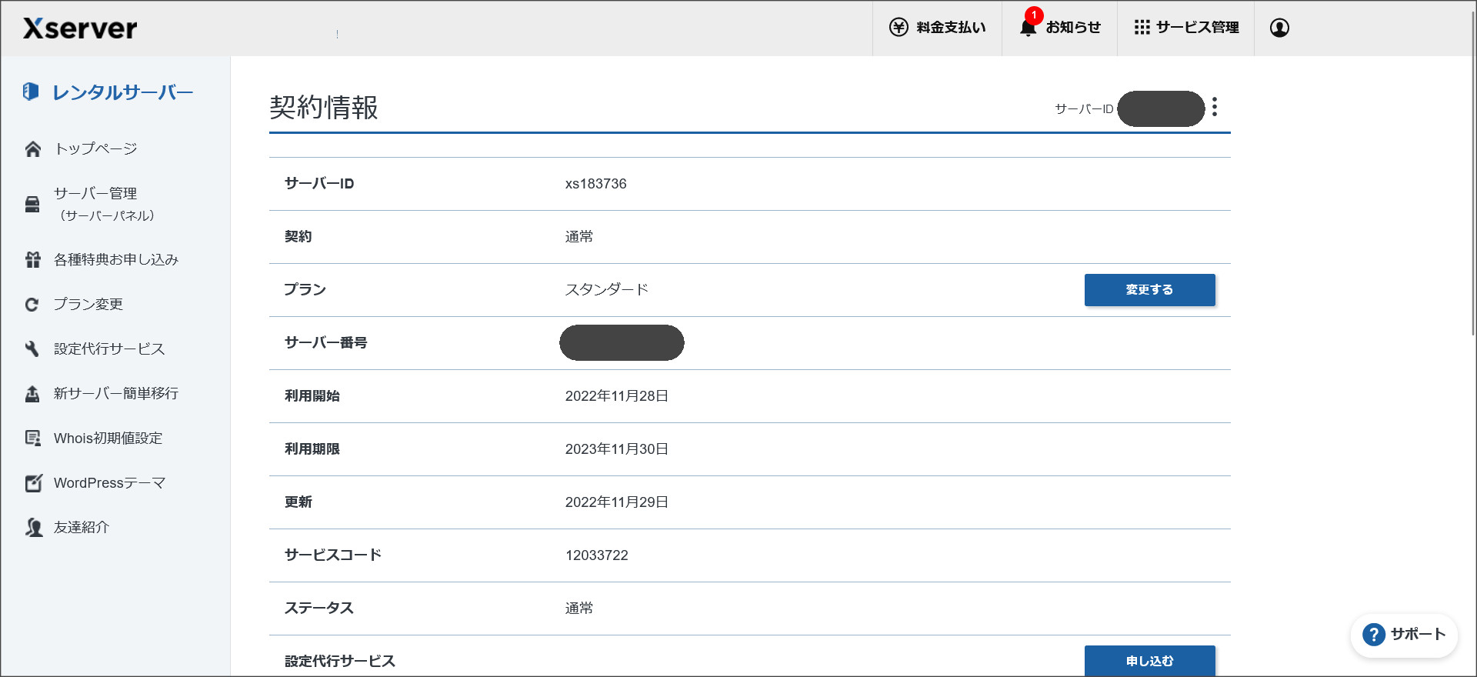
Task: Click the refresh icon beside プラン変更
Action: tap(32, 305)
